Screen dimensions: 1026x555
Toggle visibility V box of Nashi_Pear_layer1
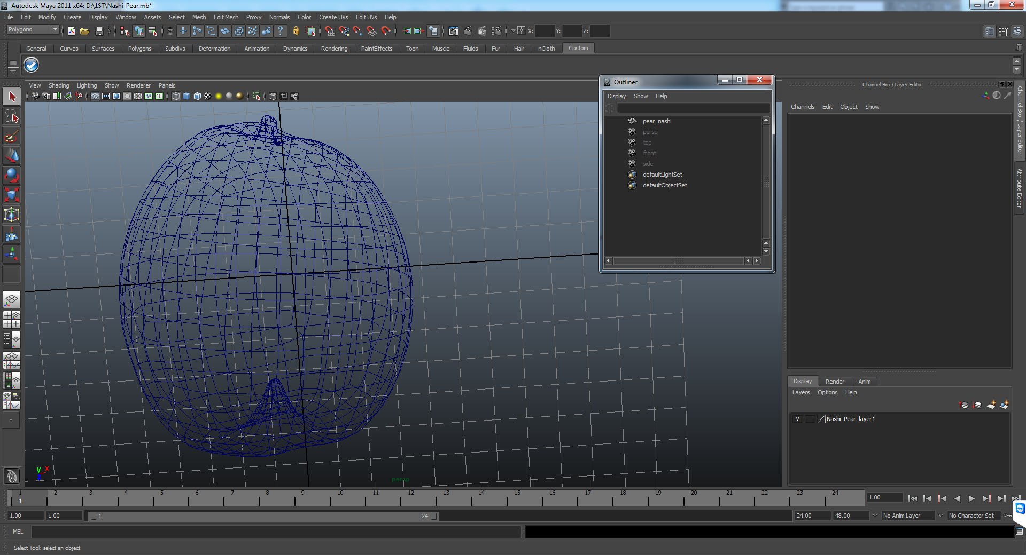tap(797, 419)
